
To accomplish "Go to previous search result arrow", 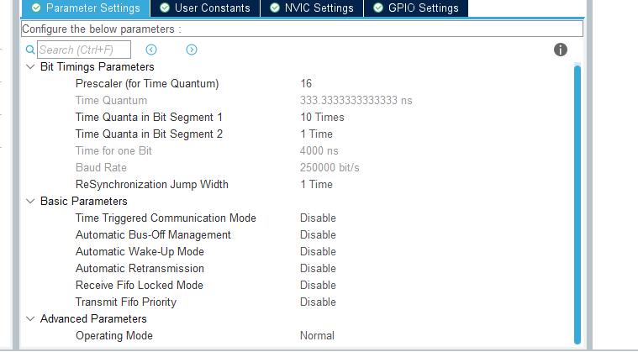I will coord(151,50).
